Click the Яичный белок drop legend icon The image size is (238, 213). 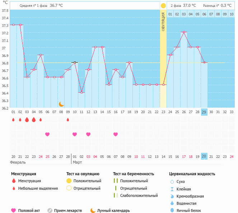coord(172,210)
